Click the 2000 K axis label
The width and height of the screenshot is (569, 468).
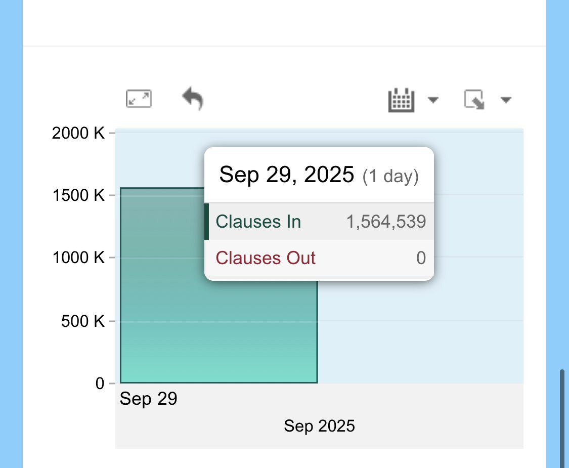click(78, 133)
